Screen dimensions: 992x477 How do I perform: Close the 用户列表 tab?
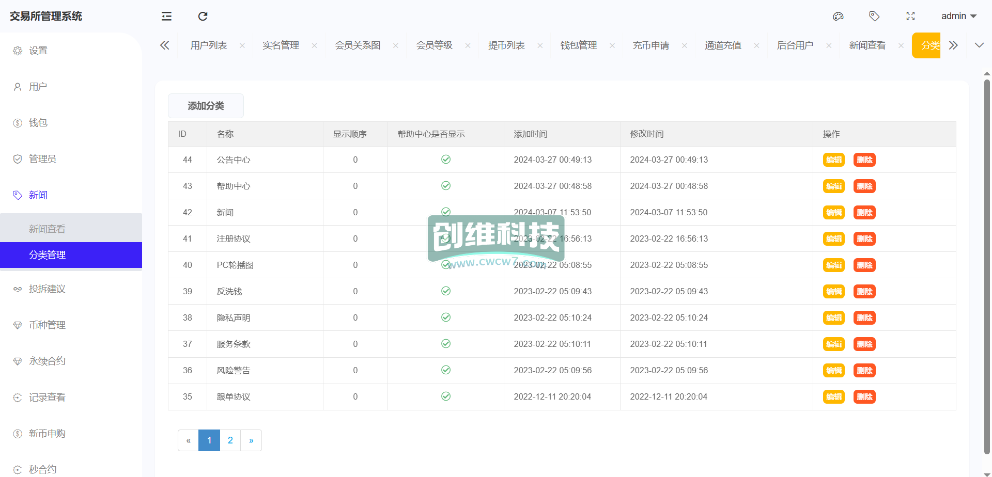(242, 45)
